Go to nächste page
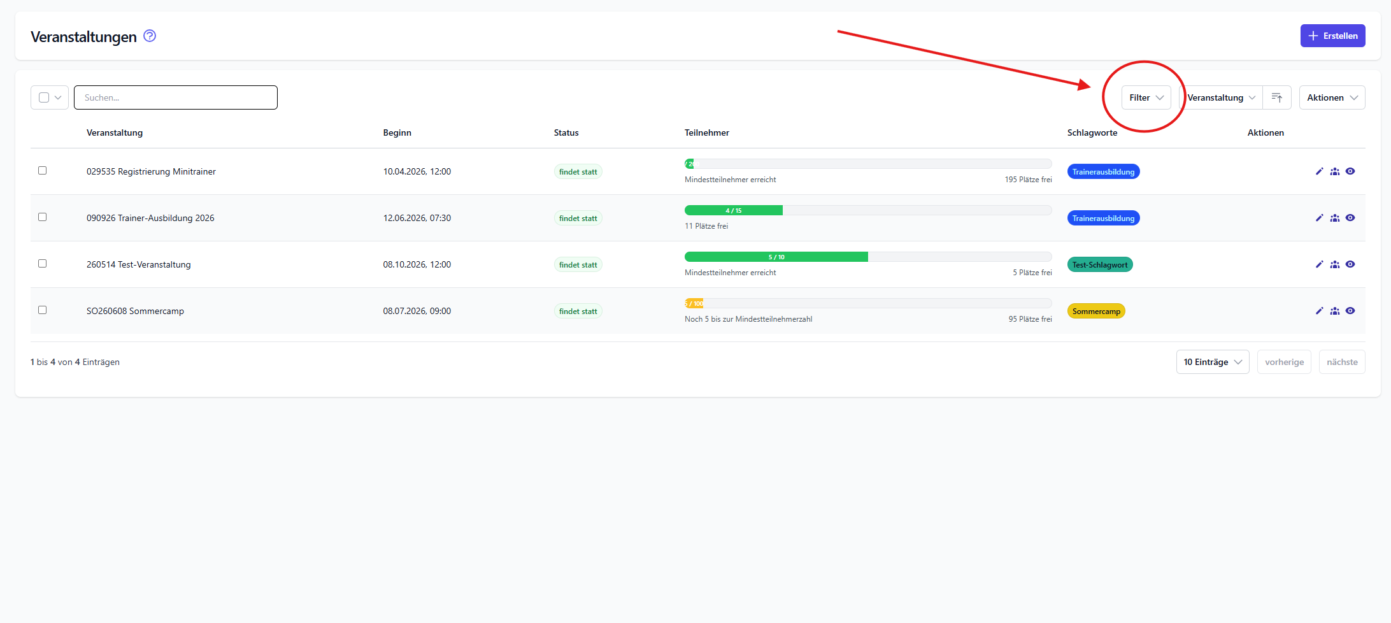 click(x=1342, y=362)
